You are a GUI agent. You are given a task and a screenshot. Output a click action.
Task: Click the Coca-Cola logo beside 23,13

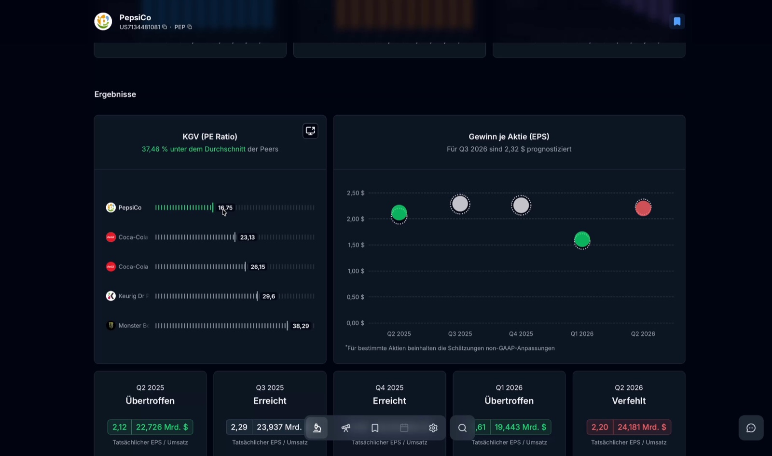pyautogui.click(x=111, y=237)
